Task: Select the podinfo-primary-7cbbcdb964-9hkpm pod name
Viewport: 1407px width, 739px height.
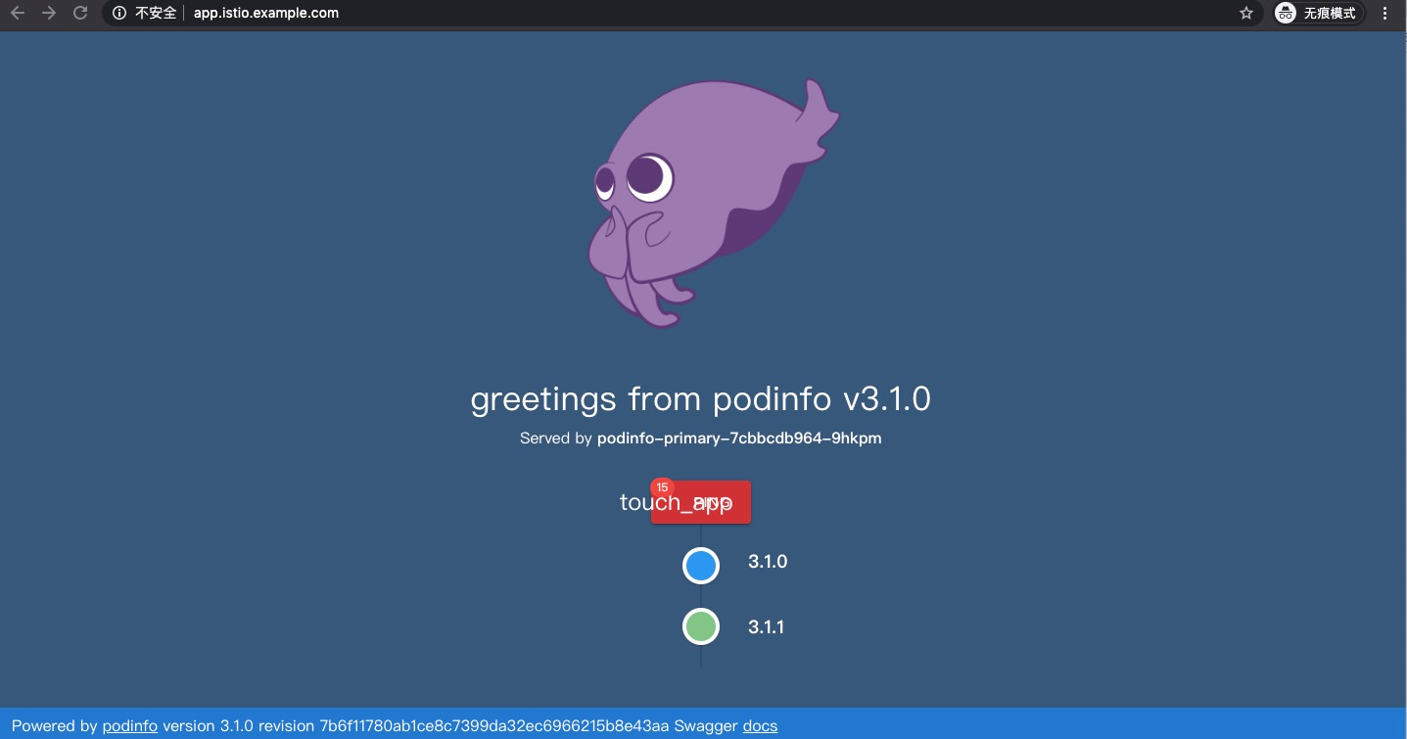Action: click(739, 439)
